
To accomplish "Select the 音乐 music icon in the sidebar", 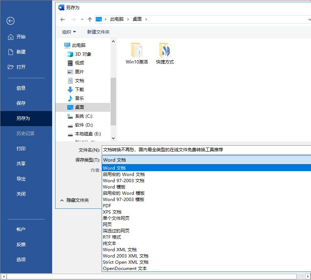I will pos(70,98).
